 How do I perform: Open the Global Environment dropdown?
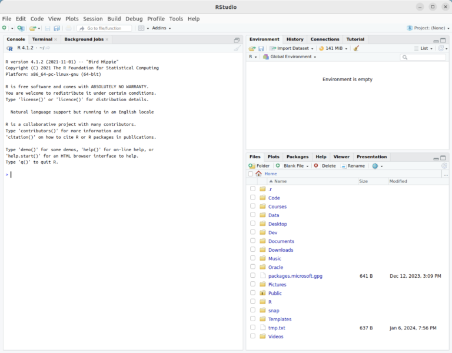pyautogui.click(x=290, y=56)
